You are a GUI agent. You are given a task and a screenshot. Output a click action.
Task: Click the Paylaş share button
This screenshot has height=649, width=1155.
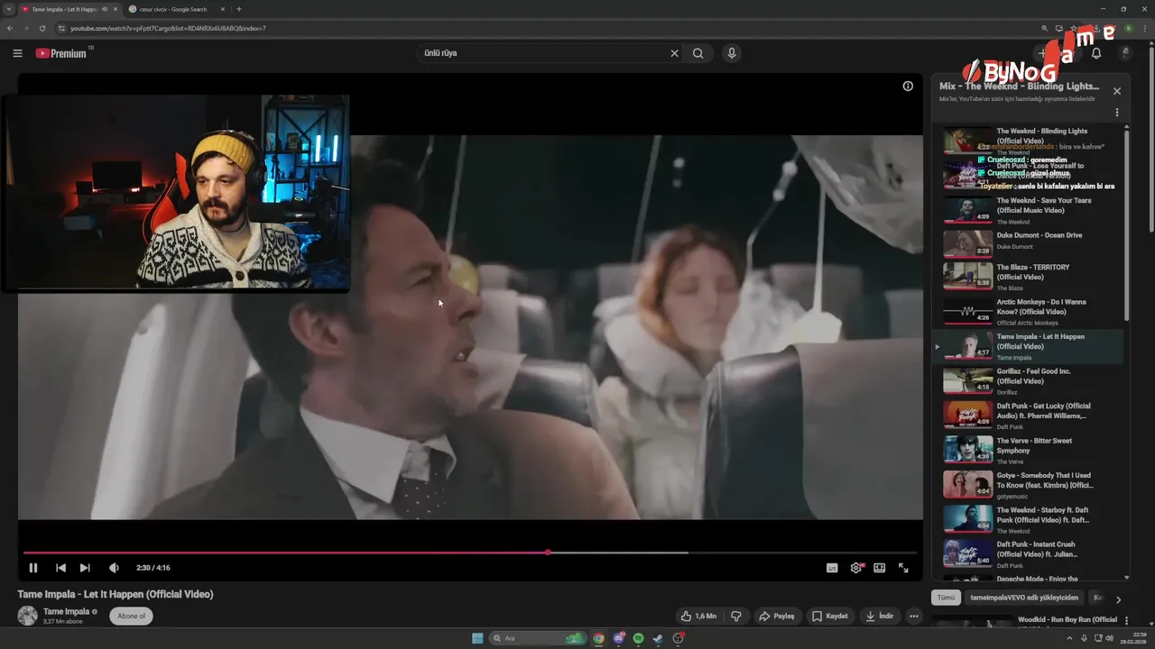click(x=777, y=617)
